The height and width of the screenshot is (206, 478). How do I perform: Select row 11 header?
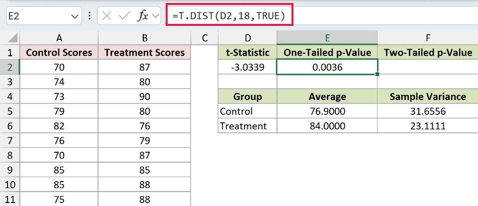(x=10, y=199)
